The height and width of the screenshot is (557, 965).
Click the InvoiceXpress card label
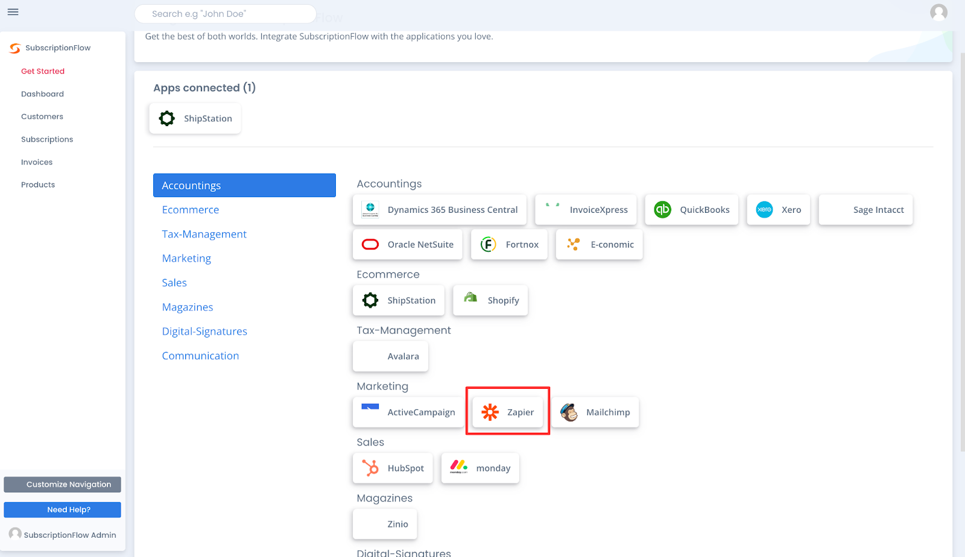(x=599, y=210)
